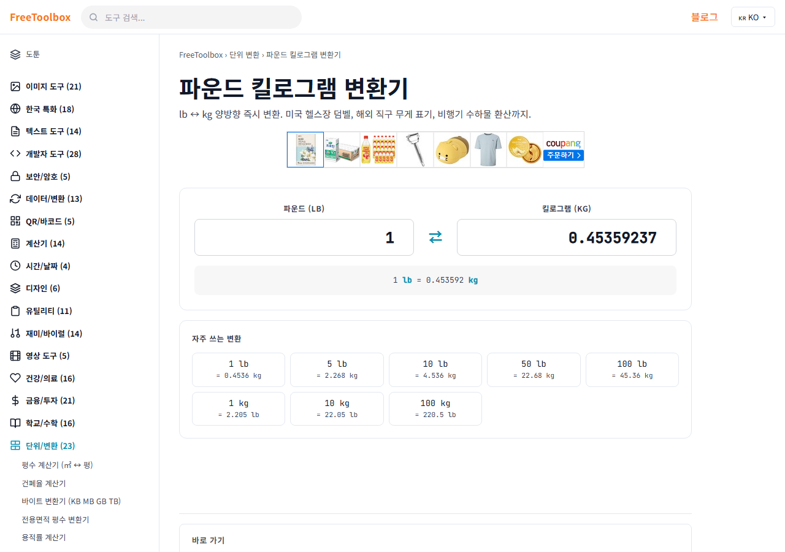
Task: Pick the 1 kg quick conversion
Action: click(239, 408)
